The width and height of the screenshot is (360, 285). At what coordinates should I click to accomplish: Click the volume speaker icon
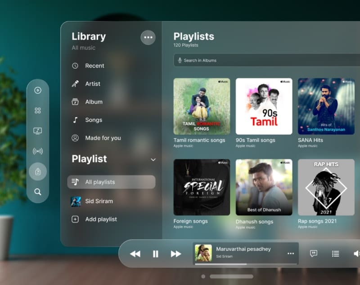[356, 254]
